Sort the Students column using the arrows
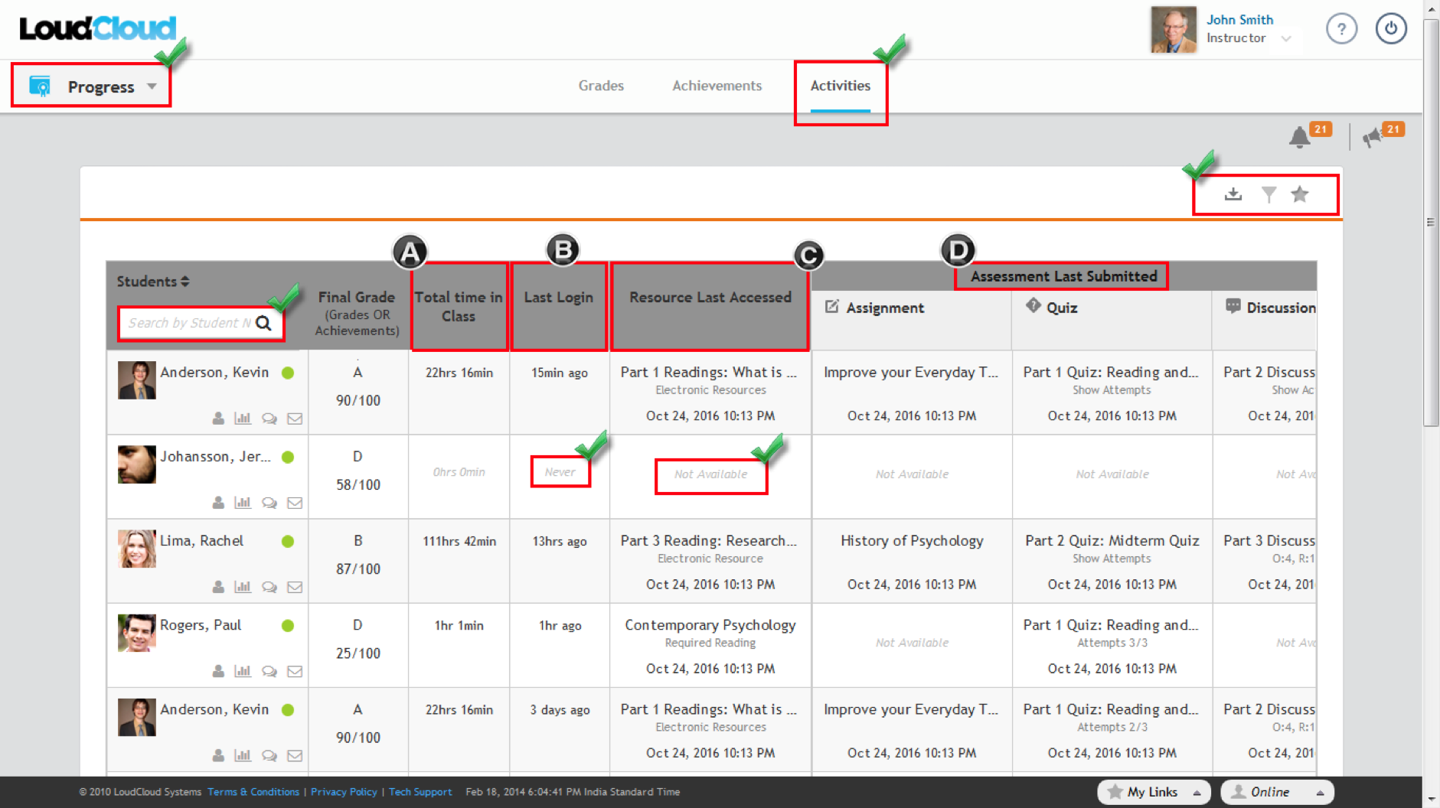 (185, 282)
